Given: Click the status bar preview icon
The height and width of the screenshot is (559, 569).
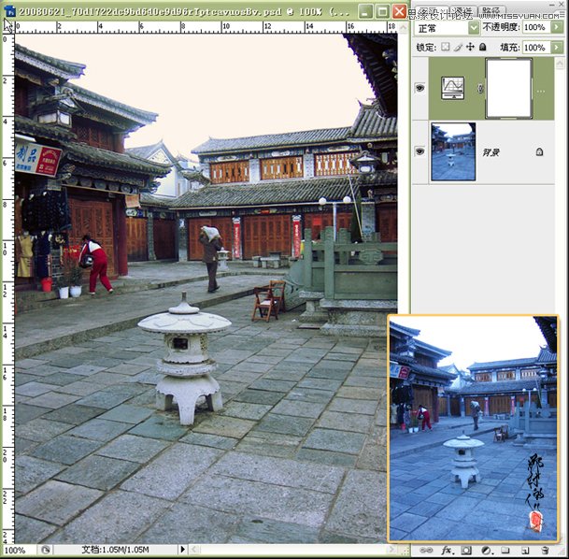Looking at the screenshot, I should (x=46, y=550).
